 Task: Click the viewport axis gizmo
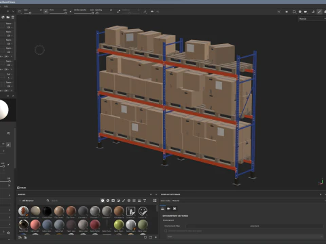click(x=321, y=182)
